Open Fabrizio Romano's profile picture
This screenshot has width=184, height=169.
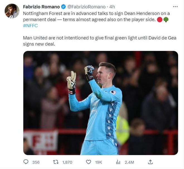click(12, 11)
